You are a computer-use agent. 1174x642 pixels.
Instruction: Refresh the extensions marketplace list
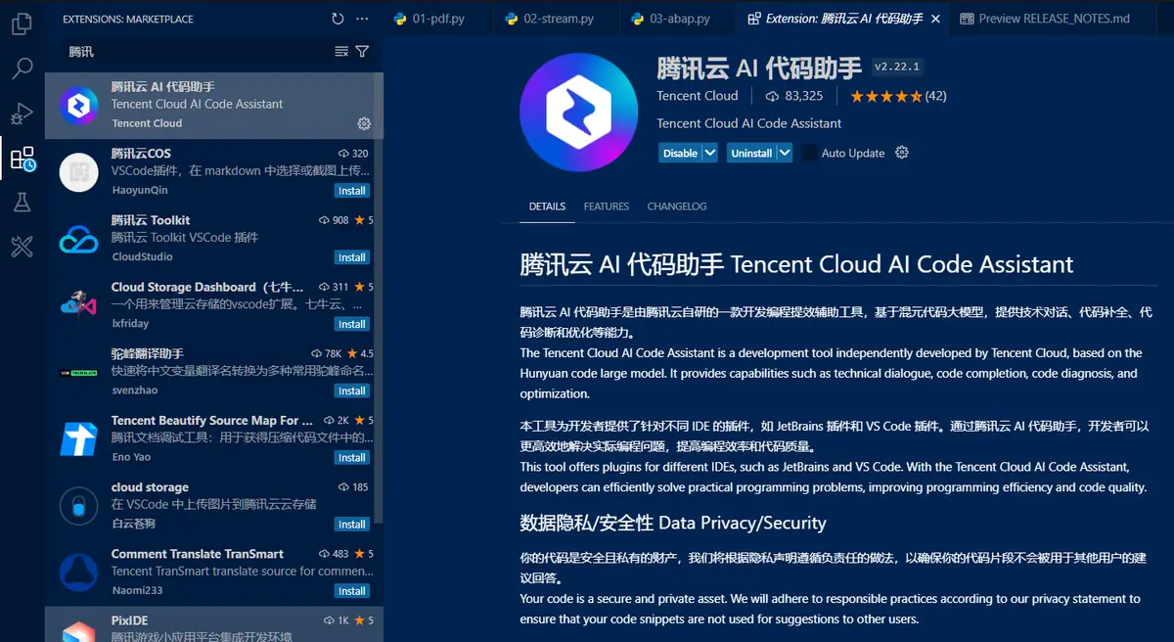point(338,19)
